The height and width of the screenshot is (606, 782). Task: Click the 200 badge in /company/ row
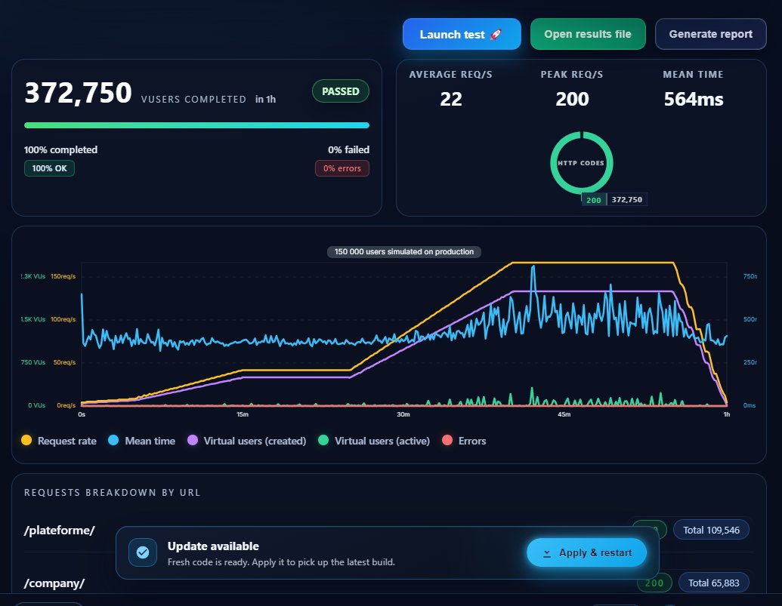tap(654, 583)
